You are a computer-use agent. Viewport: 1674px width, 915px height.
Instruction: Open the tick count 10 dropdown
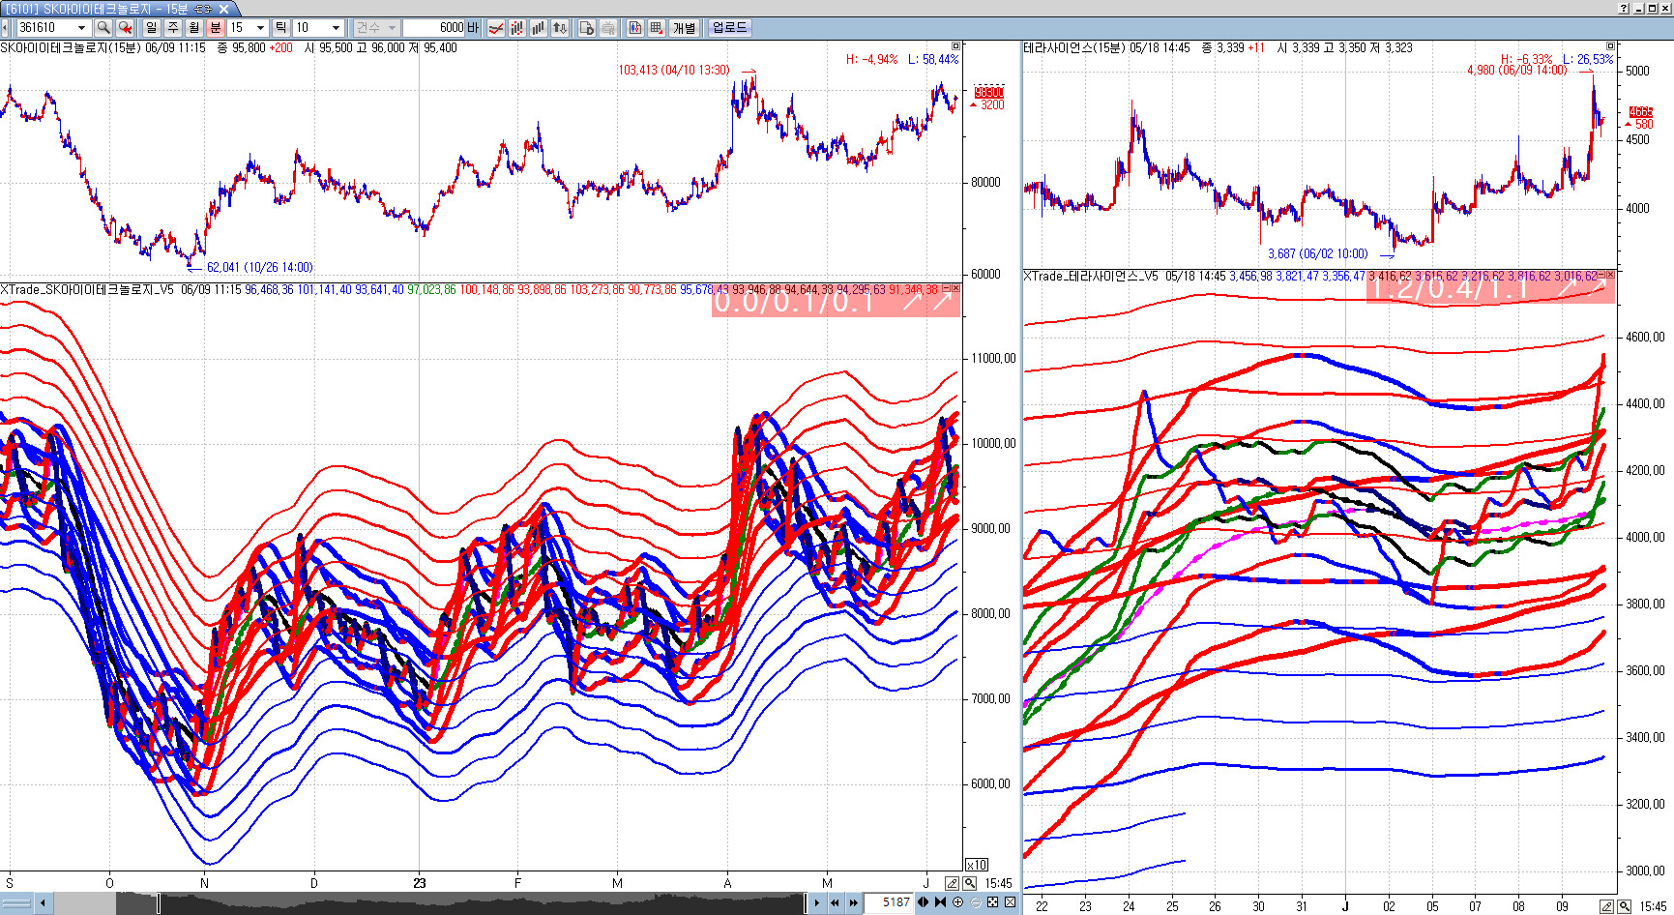pyautogui.click(x=336, y=28)
